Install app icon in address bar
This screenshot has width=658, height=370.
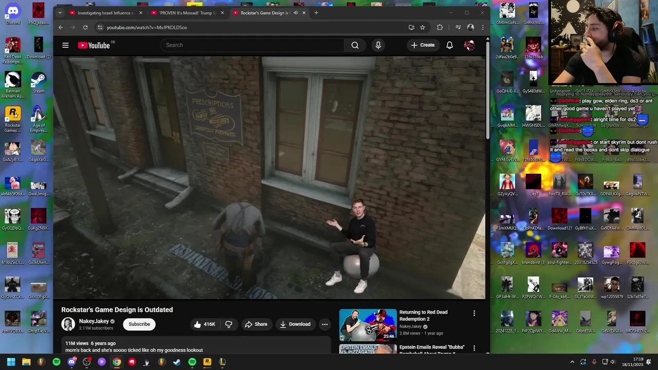[411, 27]
